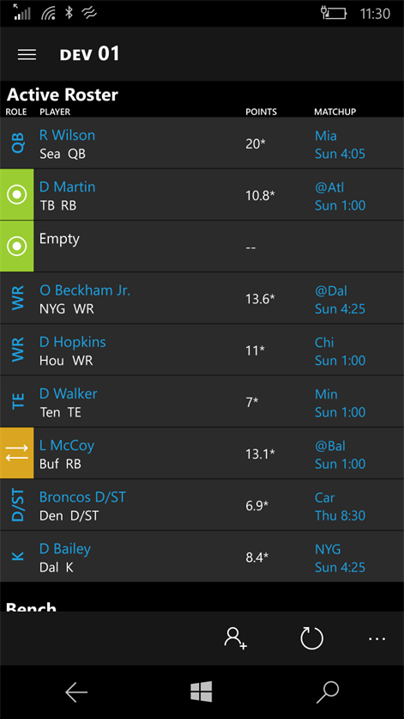404x719 pixels.
Task: Tap the Windows Start button
Action: 201,692
